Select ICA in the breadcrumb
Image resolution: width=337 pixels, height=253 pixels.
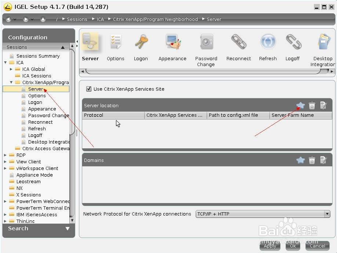(100, 19)
